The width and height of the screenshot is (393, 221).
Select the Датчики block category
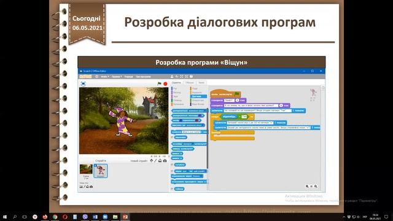pyautogui.click(x=198, y=96)
